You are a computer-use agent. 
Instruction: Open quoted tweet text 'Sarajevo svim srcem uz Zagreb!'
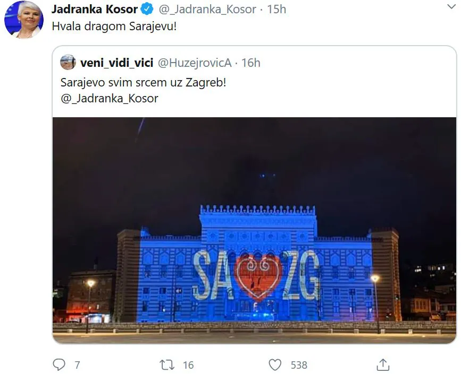[x=143, y=82]
